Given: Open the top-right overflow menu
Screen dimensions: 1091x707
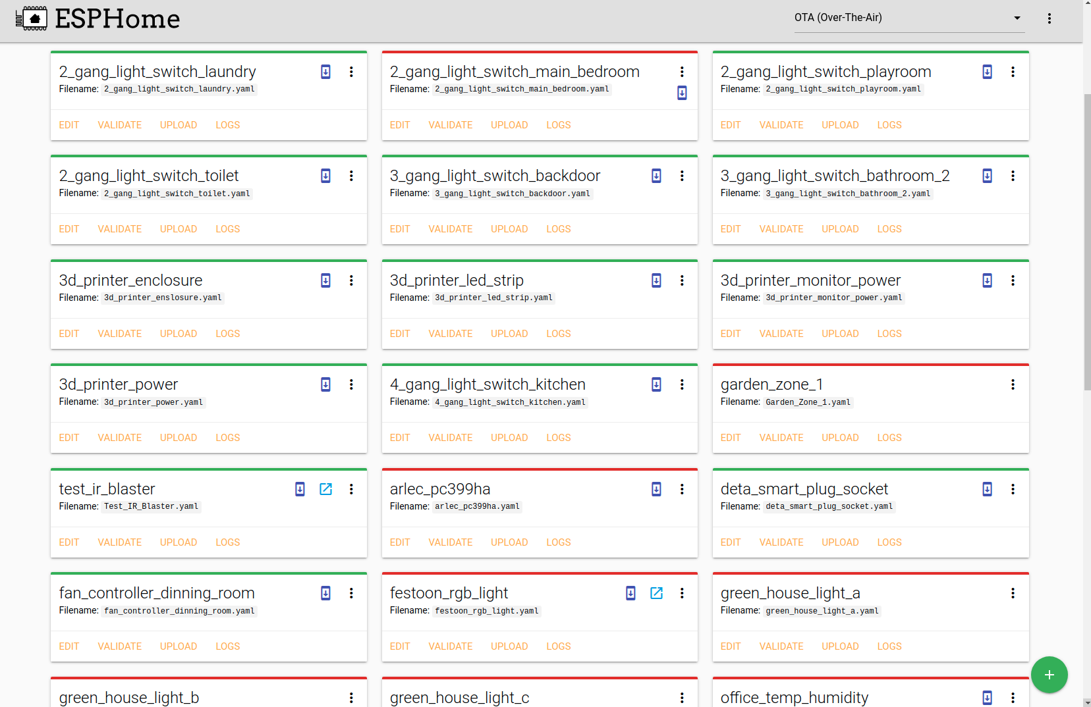Looking at the screenshot, I should [x=1049, y=18].
